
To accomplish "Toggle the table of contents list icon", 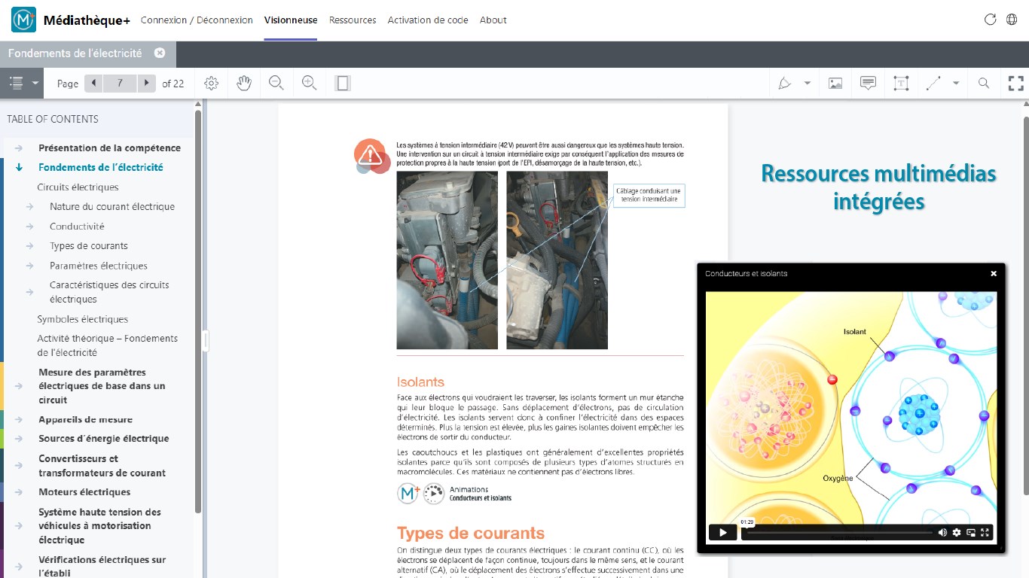I will tap(16, 84).
